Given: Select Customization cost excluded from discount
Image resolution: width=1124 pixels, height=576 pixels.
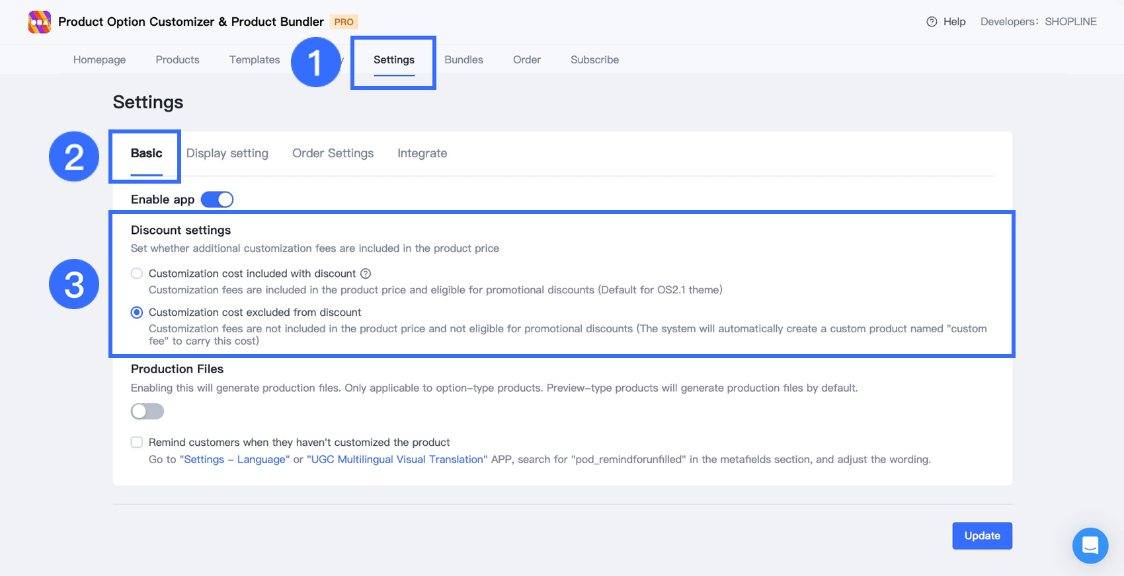Looking at the screenshot, I should point(137,312).
